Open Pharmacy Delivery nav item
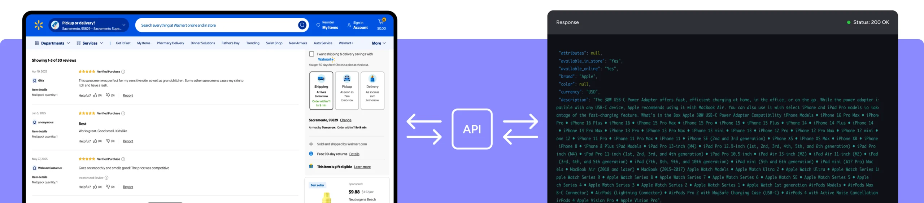The image size is (924, 203). [x=170, y=43]
